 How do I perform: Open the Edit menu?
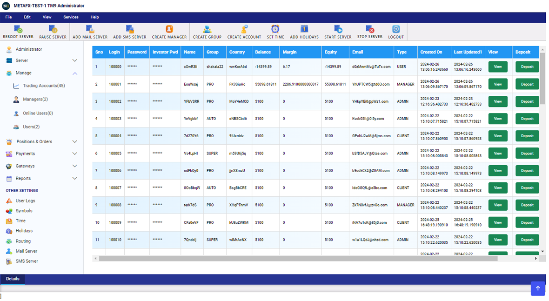(x=27, y=17)
